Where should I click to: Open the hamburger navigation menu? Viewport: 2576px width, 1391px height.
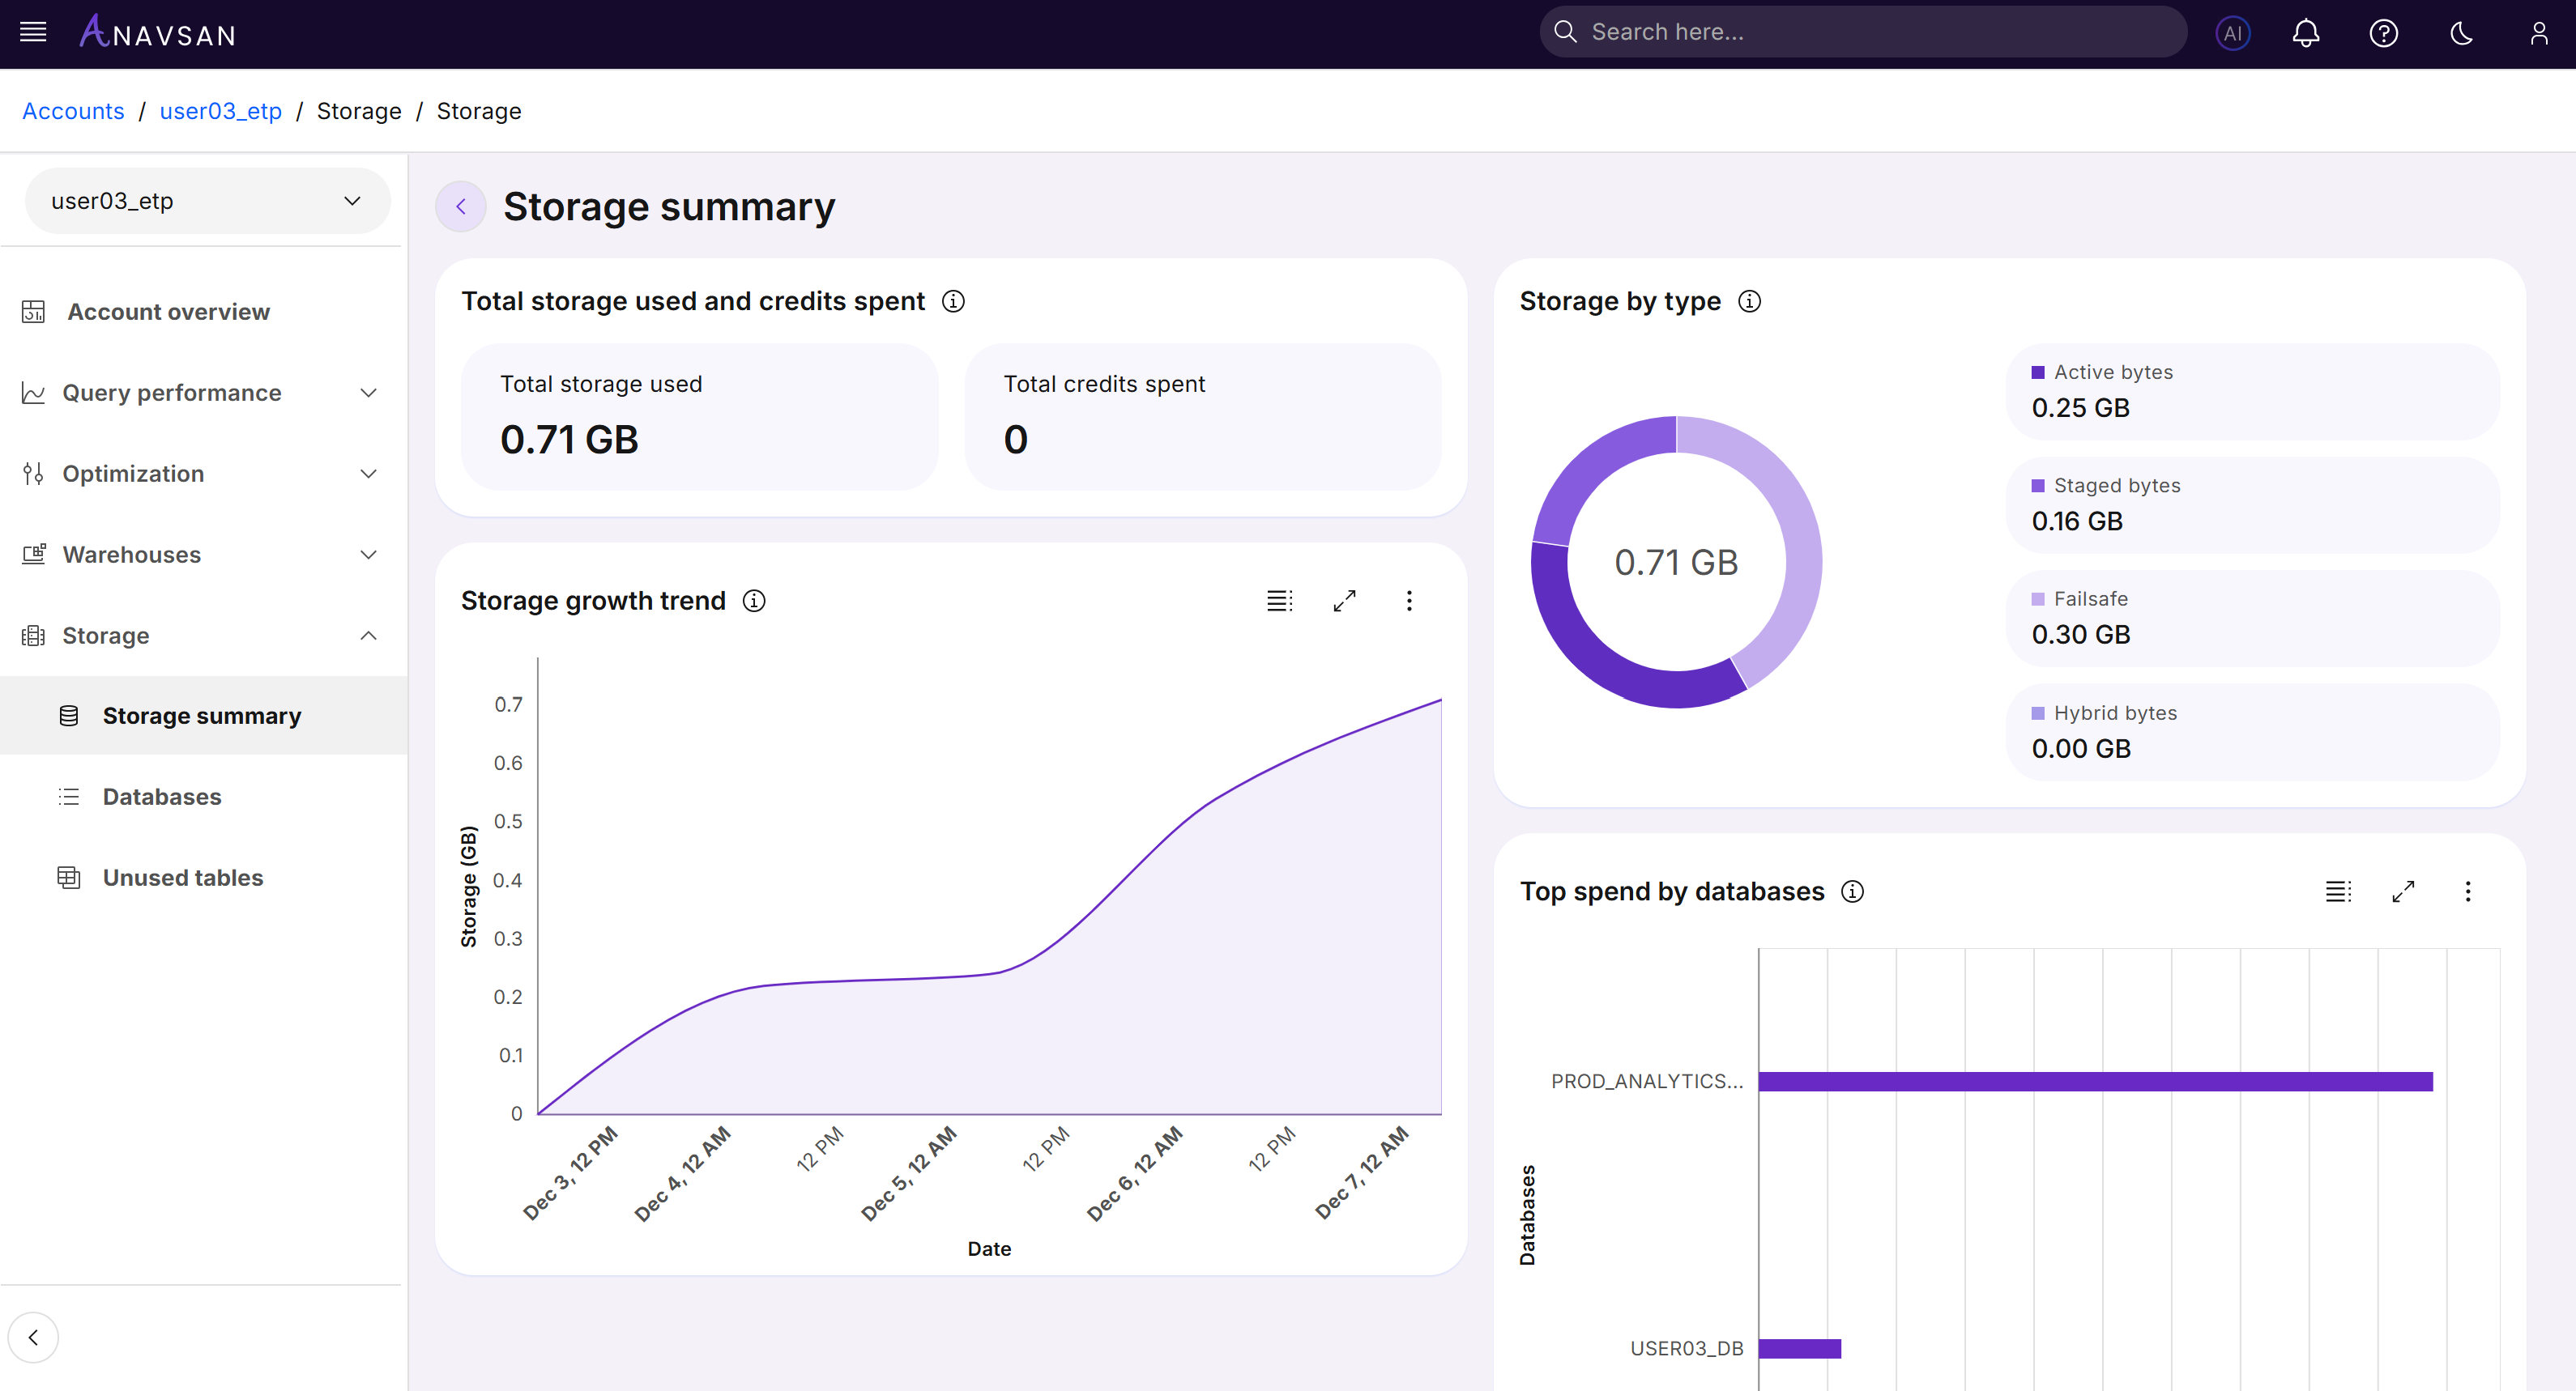(x=33, y=32)
